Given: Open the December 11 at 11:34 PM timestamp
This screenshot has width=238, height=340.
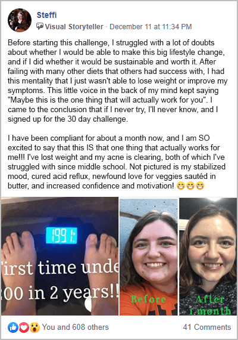Looking at the screenshot, I should pos(151,26).
